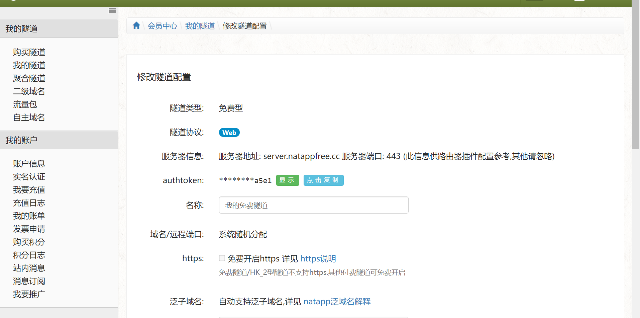This screenshot has height=318, width=640.
Task: Open 我要推广 in the sidebar
Action: 29,294
